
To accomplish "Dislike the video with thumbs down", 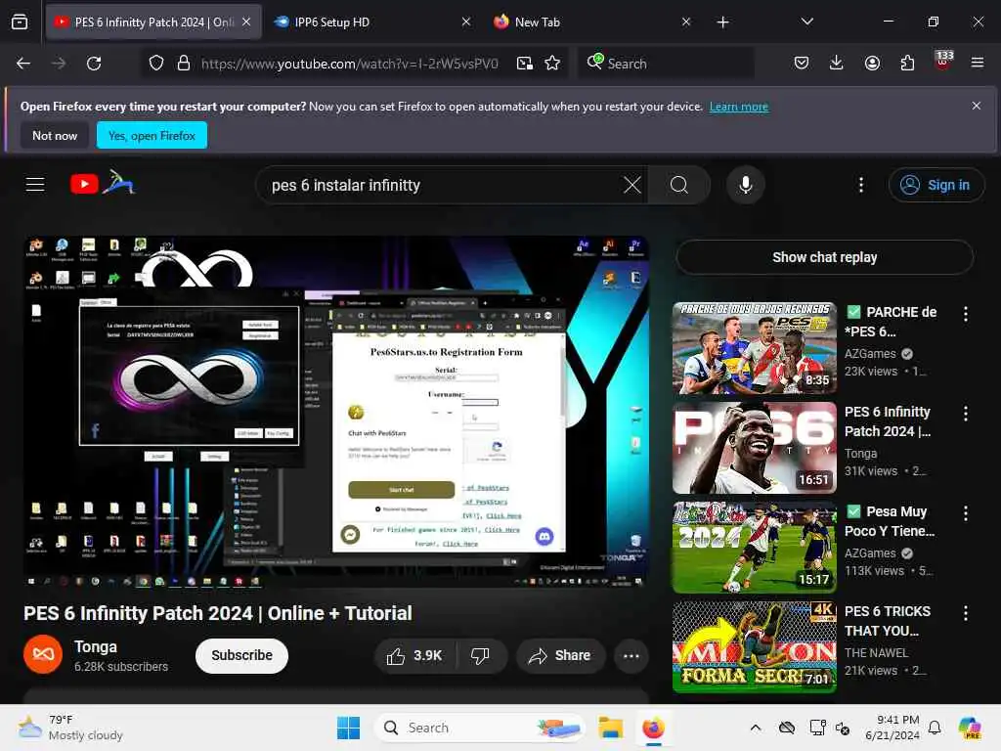I will click(481, 656).
